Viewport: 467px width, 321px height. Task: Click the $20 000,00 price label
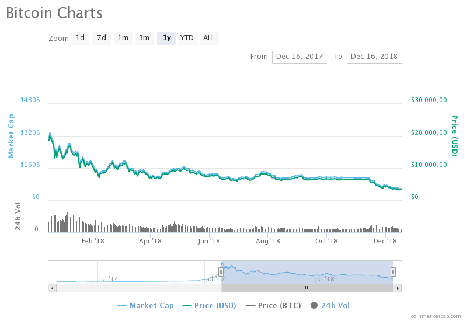429,132
